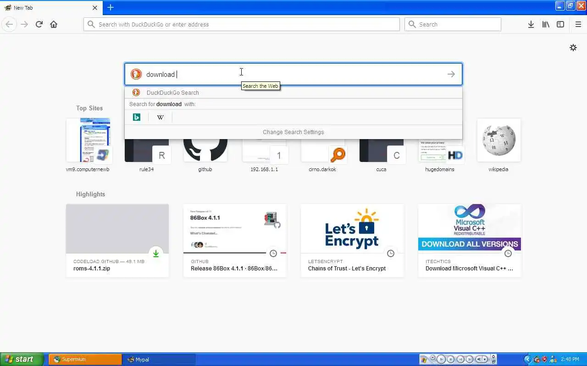This screenshot has height=366, width=587.
Task: Open the Download Microsoft Visual C++ highlight
Action: (x=470, y=240)
